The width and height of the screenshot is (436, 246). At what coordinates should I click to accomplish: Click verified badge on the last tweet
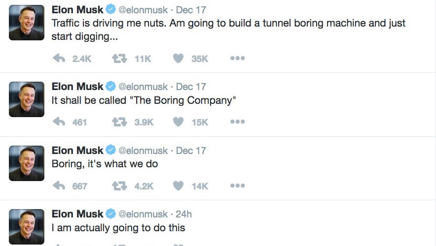click(111, 214)
